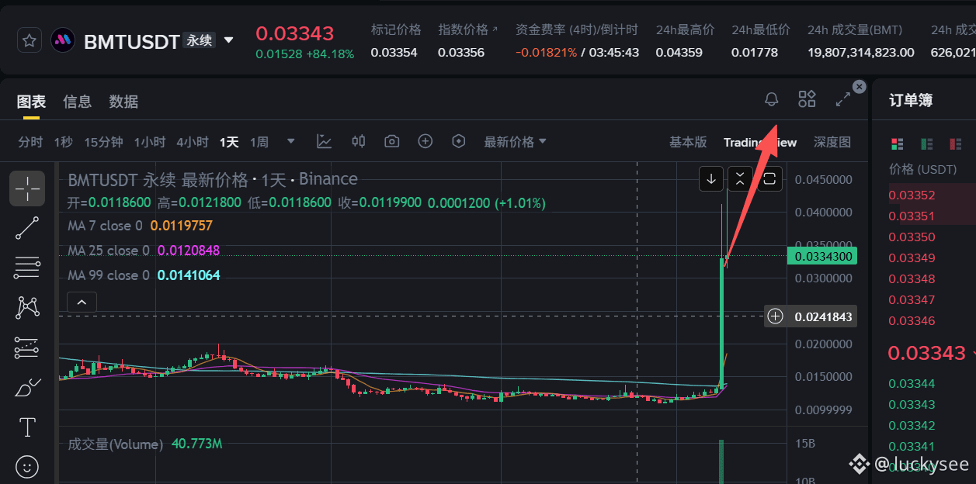
Task: Switch to the 图表 tab
Action: pyautogui.click(x=32, y=102)
